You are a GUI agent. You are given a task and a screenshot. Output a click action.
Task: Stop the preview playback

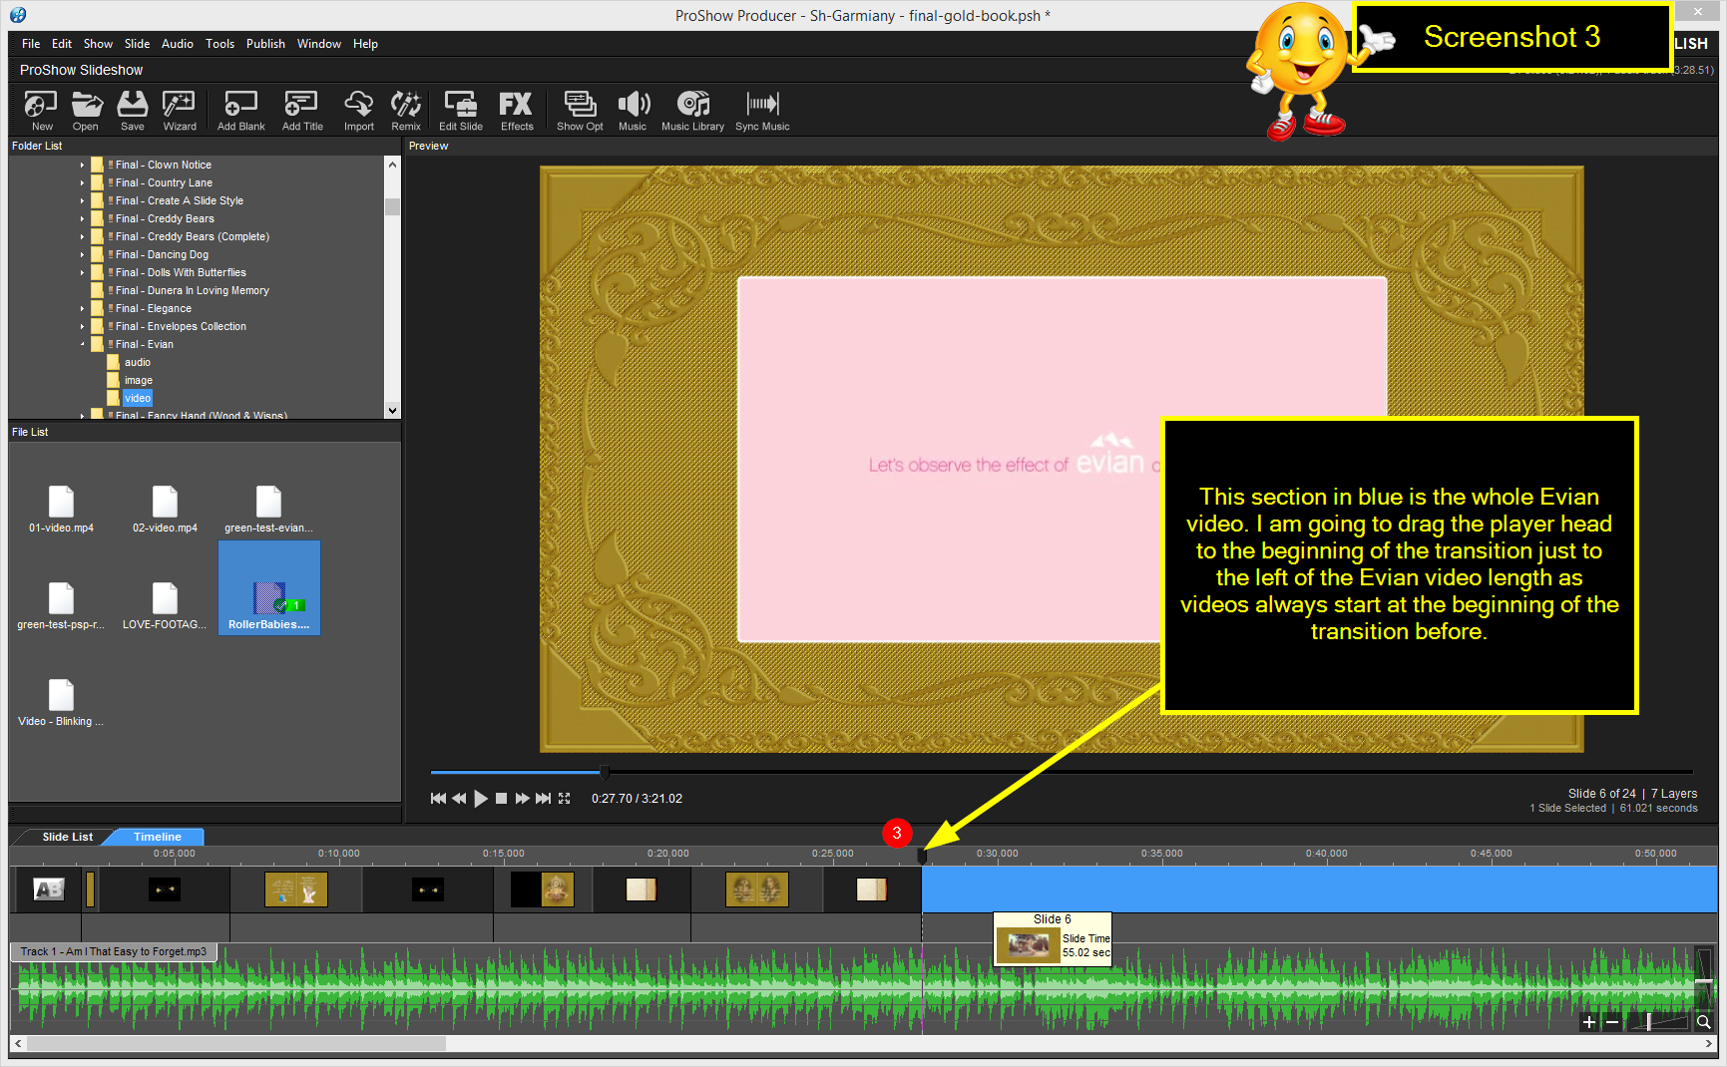502,799
